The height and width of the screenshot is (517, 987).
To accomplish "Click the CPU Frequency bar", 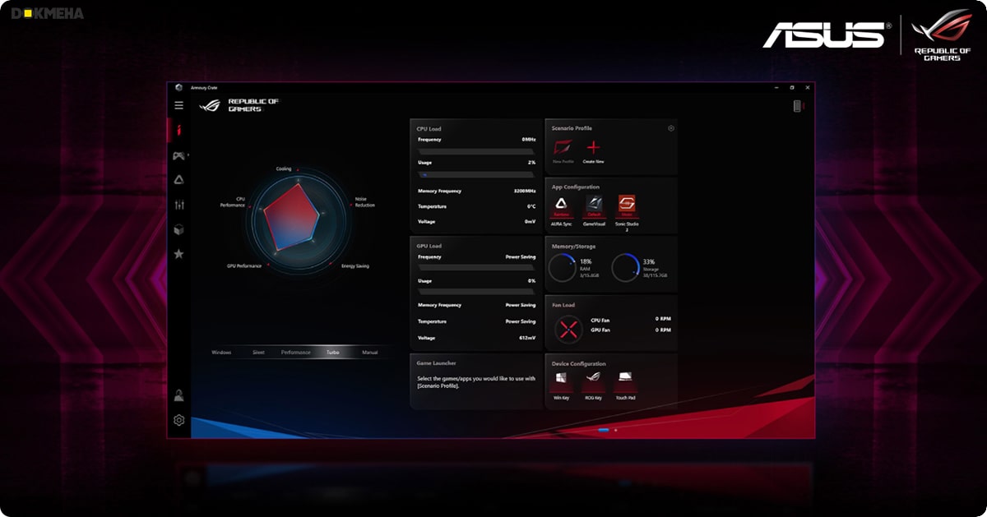I will 476,151.
